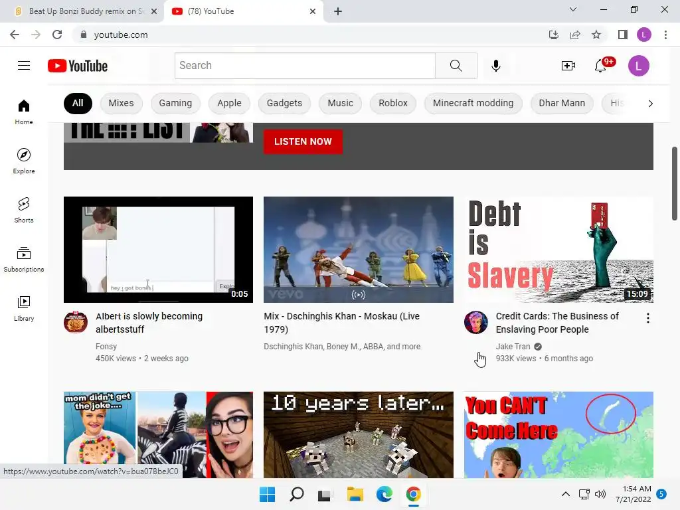Click Jake Tran channel avatar
The width and height of the screenshot is (680, 510).
click(475, 322)
